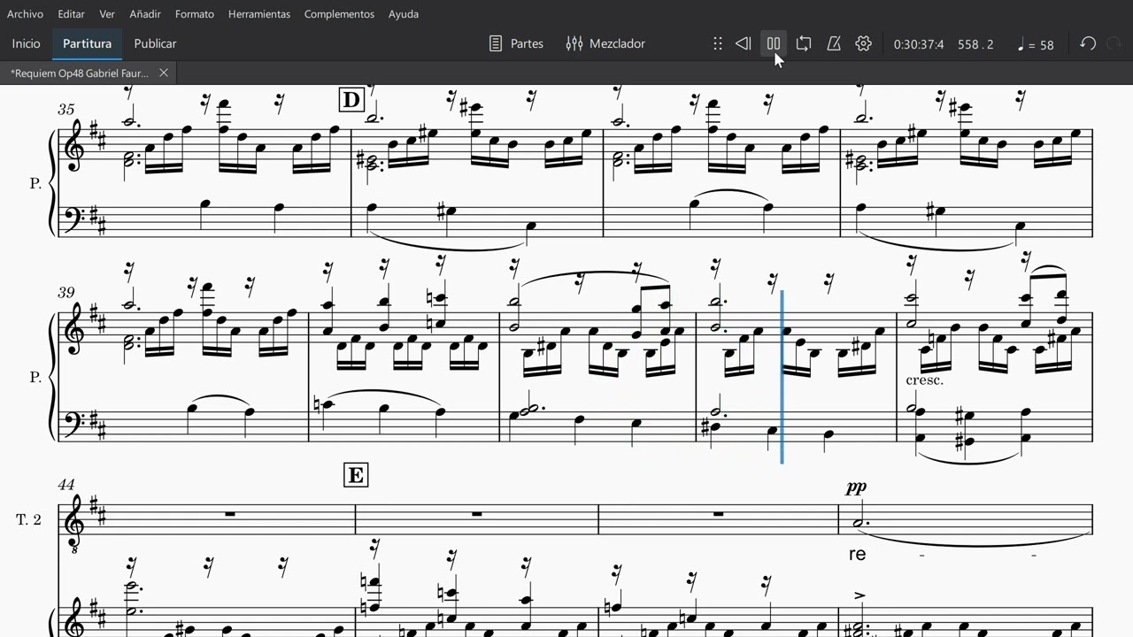Click measure number 44
Screen dimensions: 1133x637
click(66, 485)
